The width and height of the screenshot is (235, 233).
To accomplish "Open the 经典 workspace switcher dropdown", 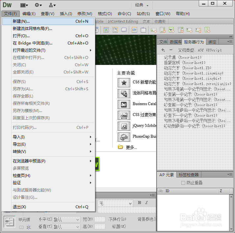I will click(x=142, y=5).
